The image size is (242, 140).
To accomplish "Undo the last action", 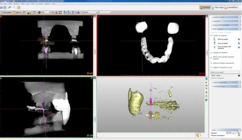I will (10, 7).
